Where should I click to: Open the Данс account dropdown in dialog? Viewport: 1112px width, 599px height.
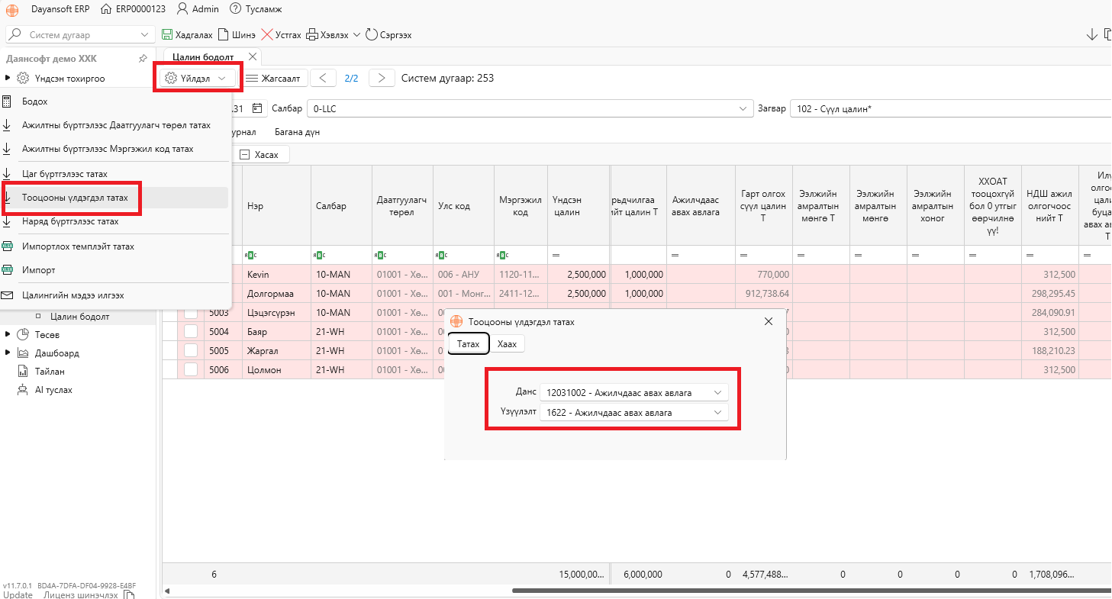(x=717, y=392)
